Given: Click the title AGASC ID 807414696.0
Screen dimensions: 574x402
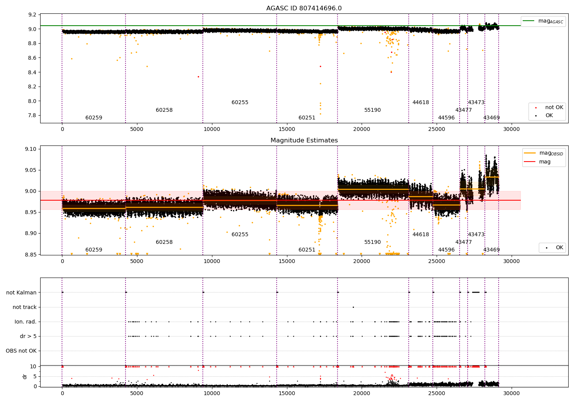Looking at the screenshot, I should [x=304, y=8].
